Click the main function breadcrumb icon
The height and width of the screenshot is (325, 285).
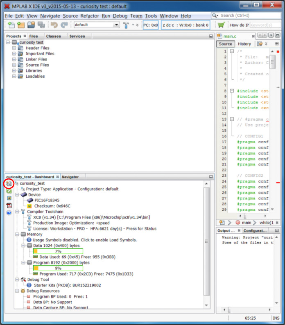click(x=238, y=222)
